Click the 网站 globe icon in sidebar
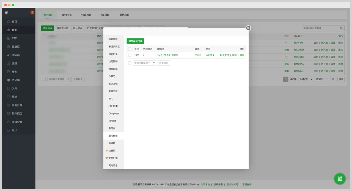 click(9, 30)
